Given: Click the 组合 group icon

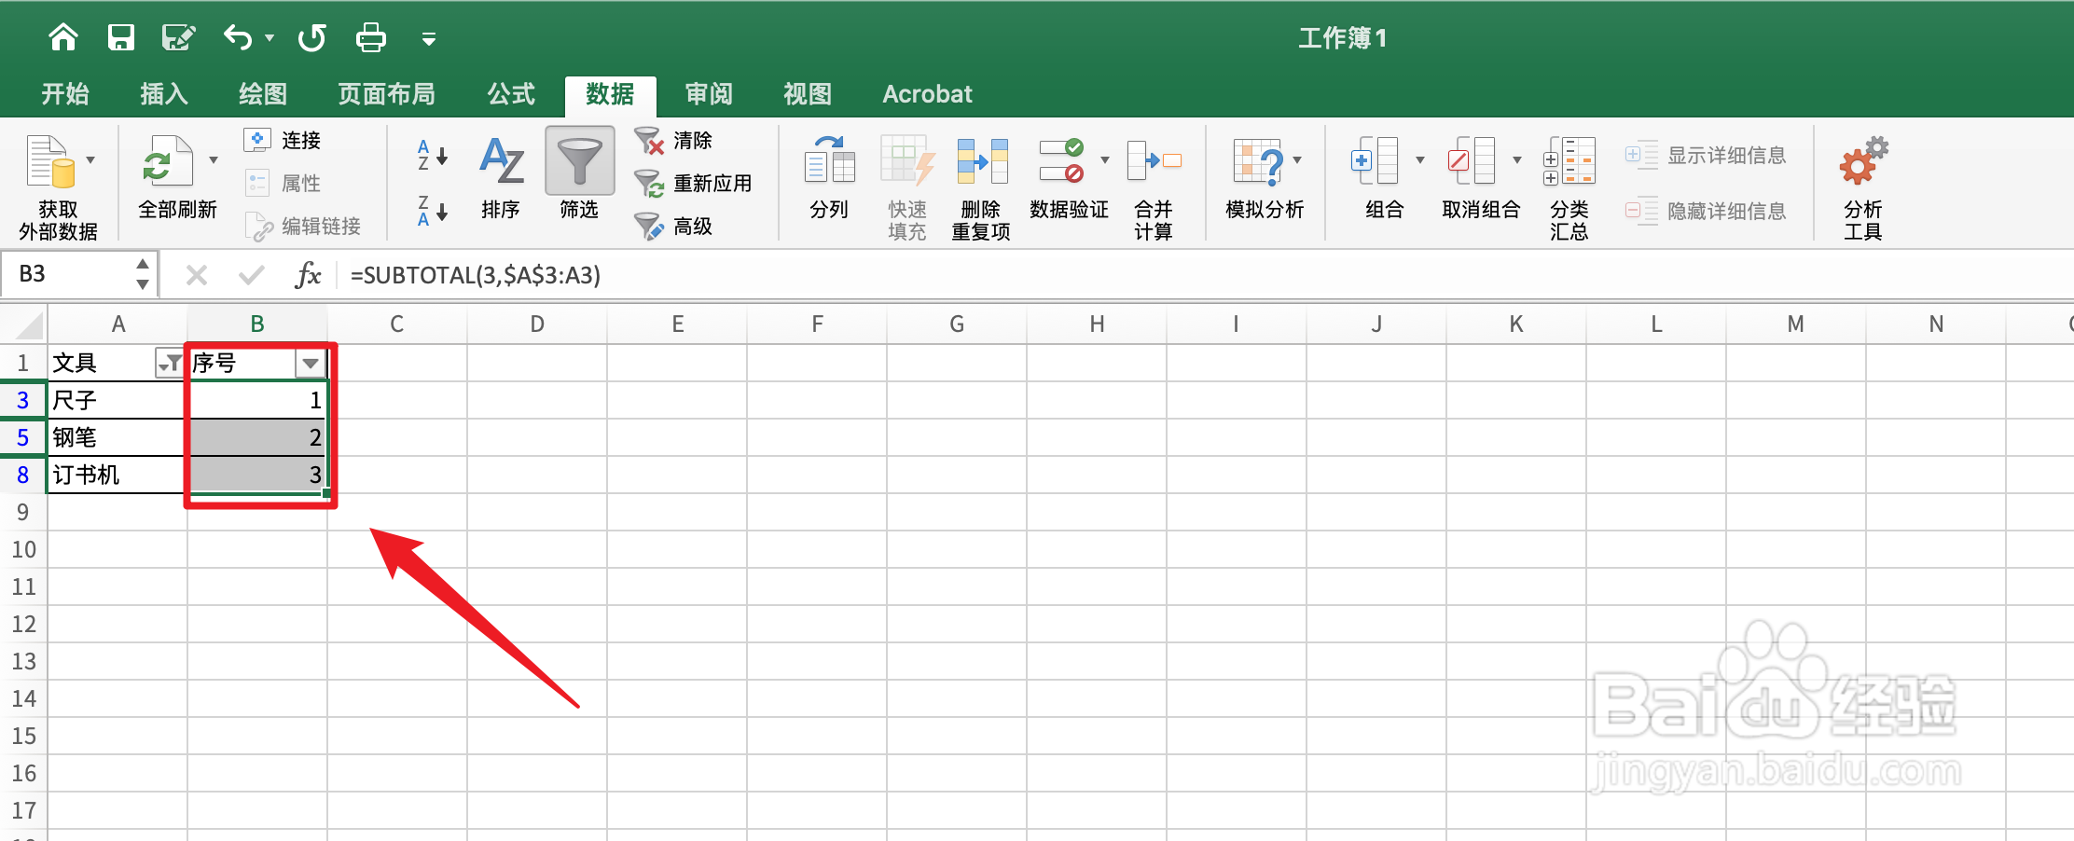Looking at the screenshot, I should pos(1375,161).
